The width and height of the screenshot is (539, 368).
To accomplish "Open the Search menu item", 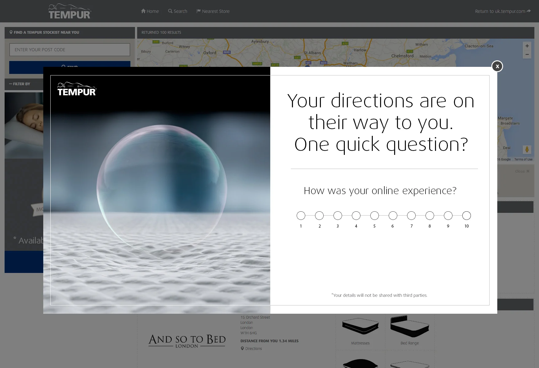I will click(178, 11).
